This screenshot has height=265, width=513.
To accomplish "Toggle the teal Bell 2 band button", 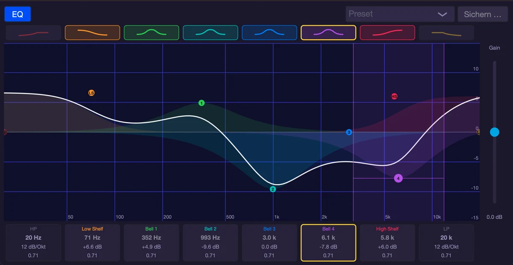I will coord(210,32).
